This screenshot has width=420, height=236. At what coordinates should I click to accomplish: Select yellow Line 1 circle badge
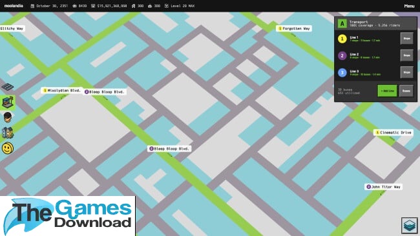tap(342, 39)
